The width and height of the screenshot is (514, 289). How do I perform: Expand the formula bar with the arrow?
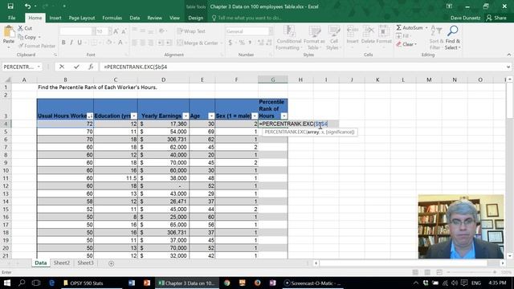(x=508, y=67)
